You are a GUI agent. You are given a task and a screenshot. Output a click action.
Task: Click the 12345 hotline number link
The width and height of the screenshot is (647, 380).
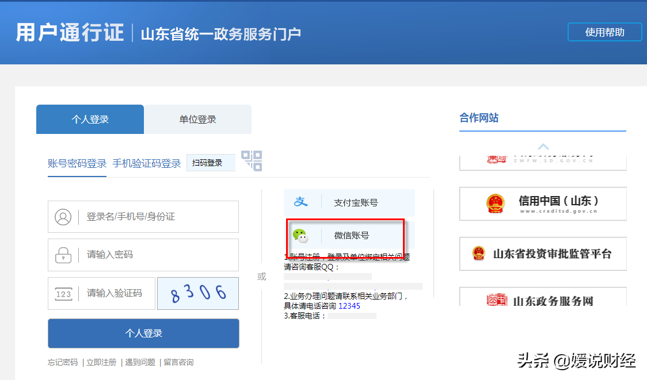(349, 306)
